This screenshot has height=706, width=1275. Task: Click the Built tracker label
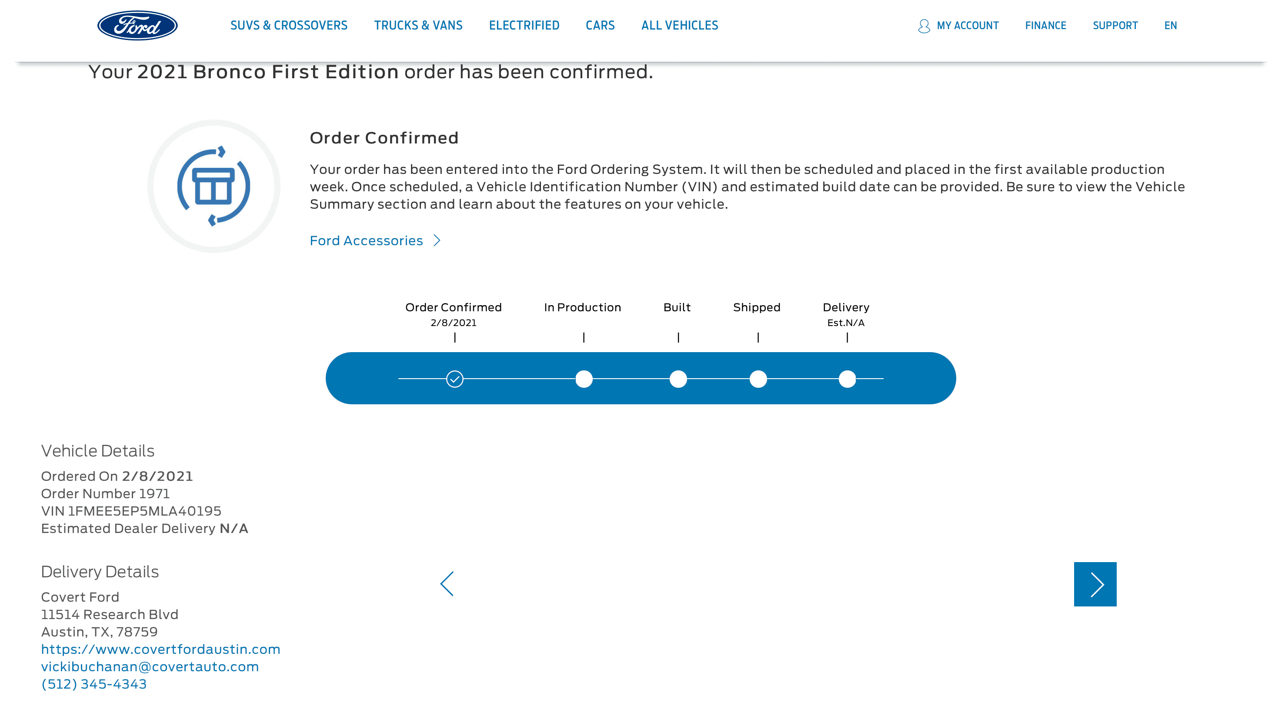point(677,307)
